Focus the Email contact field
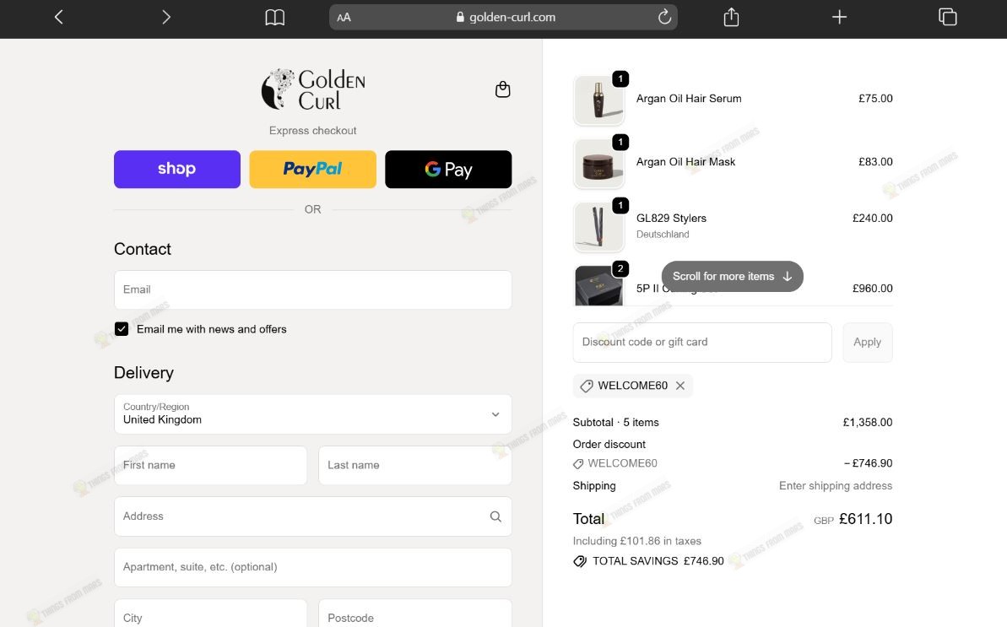Screen dimensions: 1007x627 (313, 289)
